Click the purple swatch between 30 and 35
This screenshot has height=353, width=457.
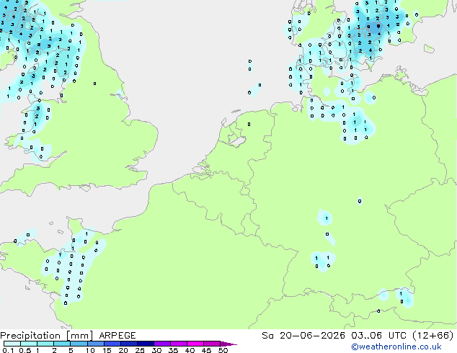[161, 344]
